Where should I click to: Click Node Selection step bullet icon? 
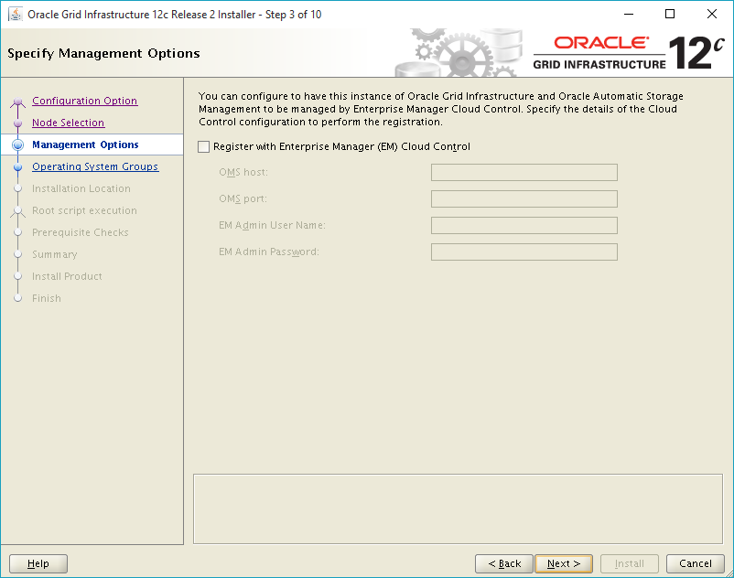coord(17,123)
